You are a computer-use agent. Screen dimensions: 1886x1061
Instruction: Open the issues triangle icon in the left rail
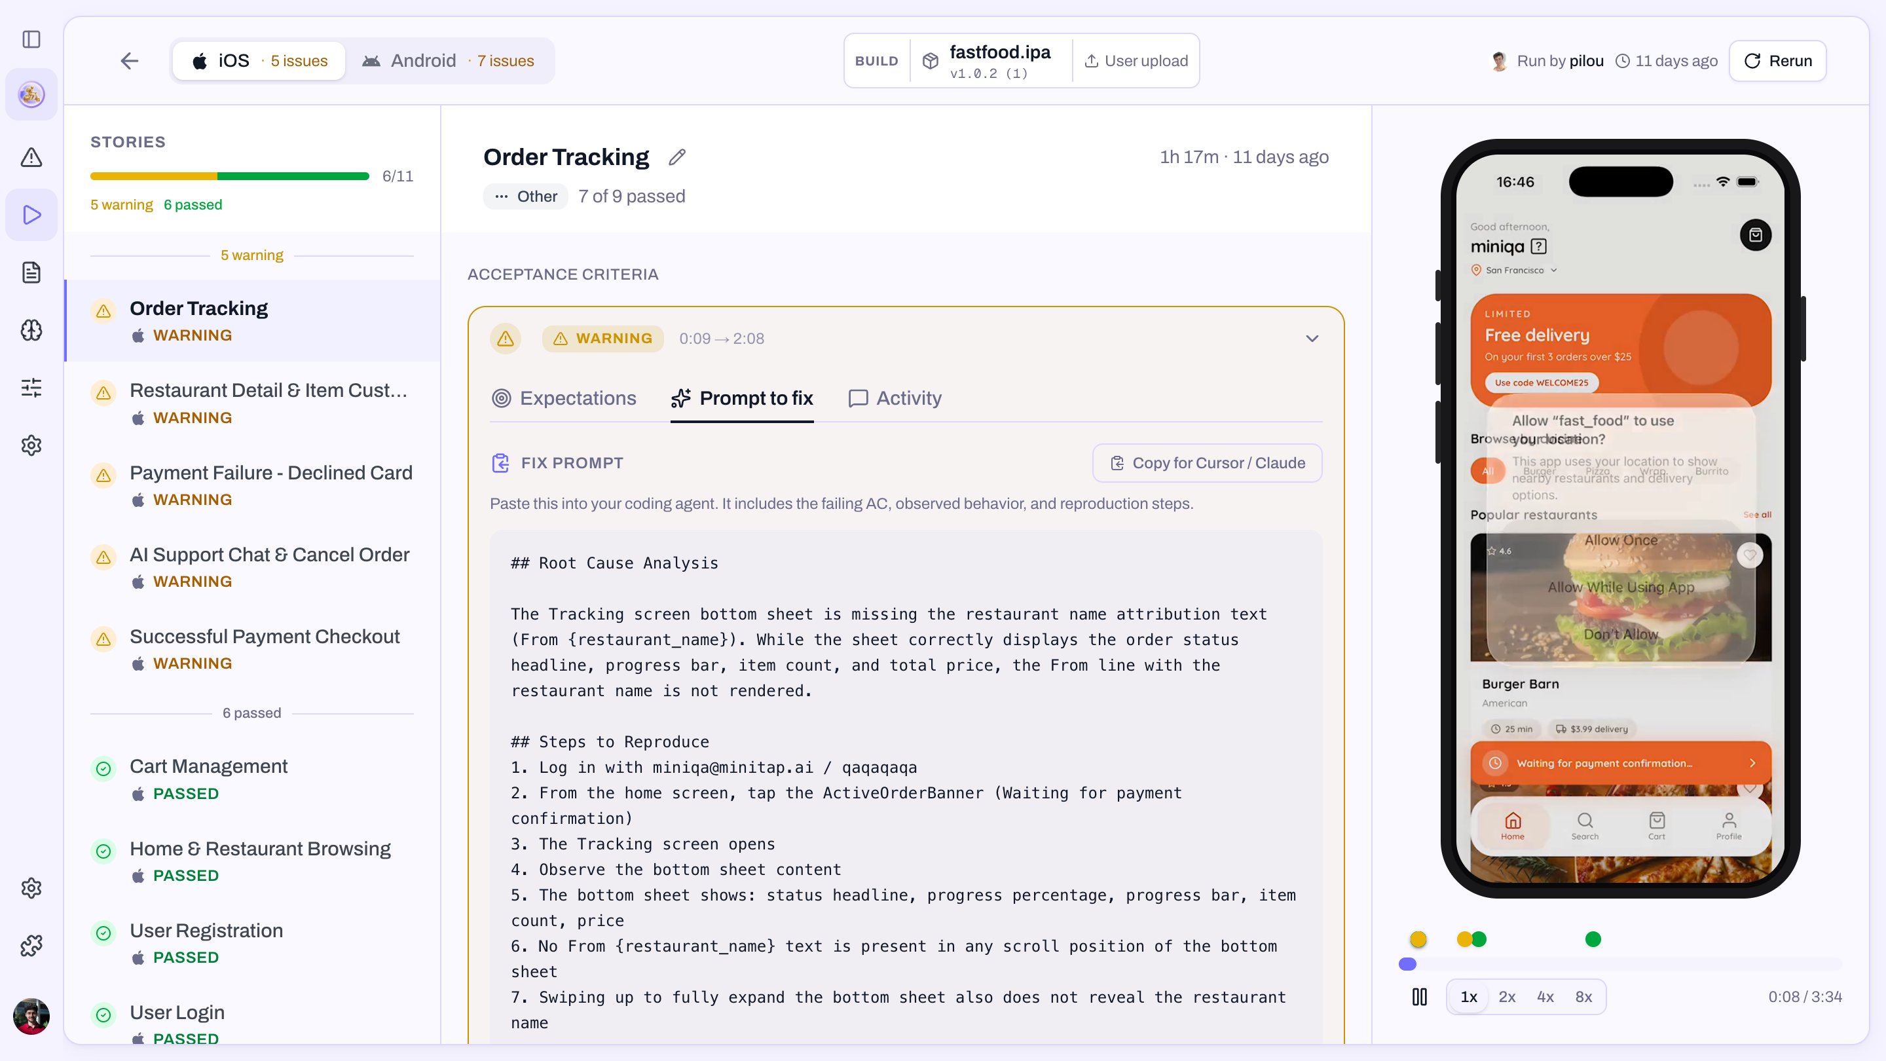click(x=31, y=157)
